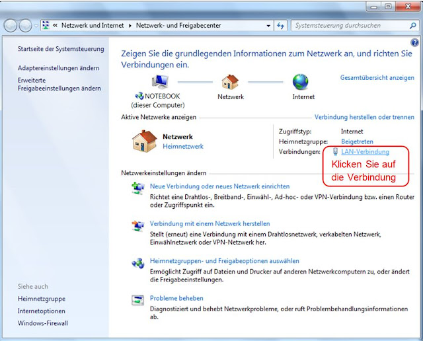Viewport: 423px width, 341px height.
Task: Click the bold Netzwerk active network name
Action: tap(178, 137)
